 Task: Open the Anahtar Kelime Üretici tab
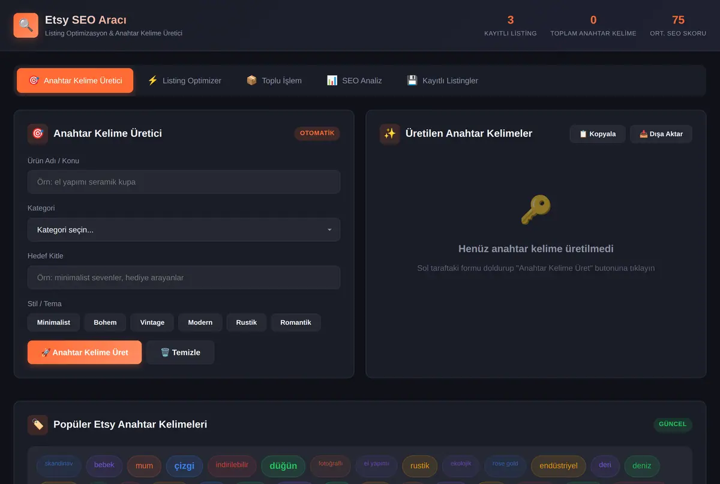tap(75, 80)
